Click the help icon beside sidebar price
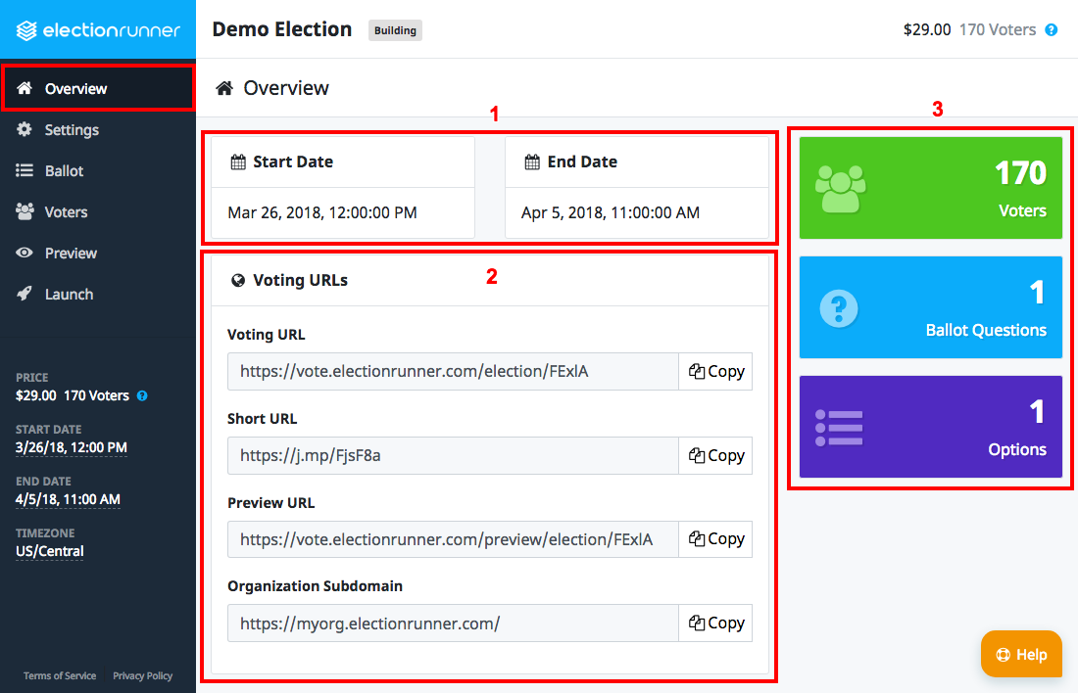The height and width of the screenshot is (693, 1078). coord(142,395)
